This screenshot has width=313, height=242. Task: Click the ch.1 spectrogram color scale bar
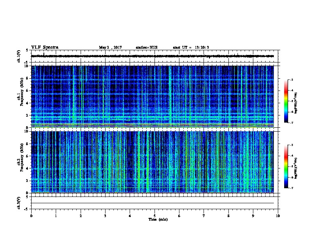click(286, 101)
